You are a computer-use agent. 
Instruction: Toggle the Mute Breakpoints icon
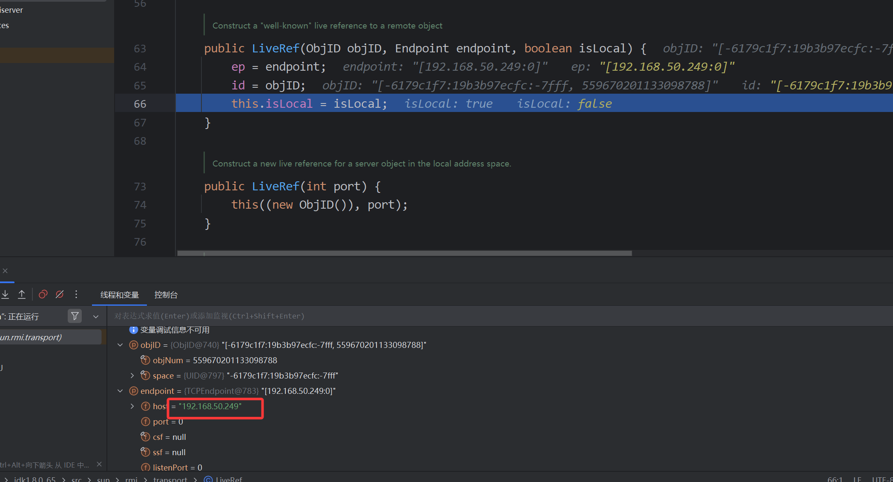pos(60,294)
